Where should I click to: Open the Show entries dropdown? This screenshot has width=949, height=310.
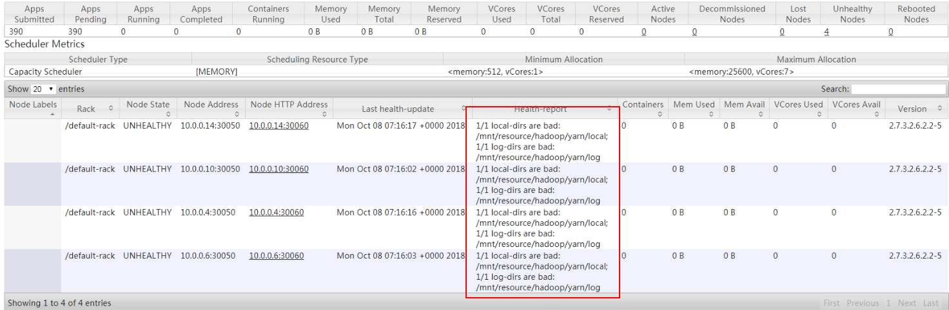pos(43,89)
